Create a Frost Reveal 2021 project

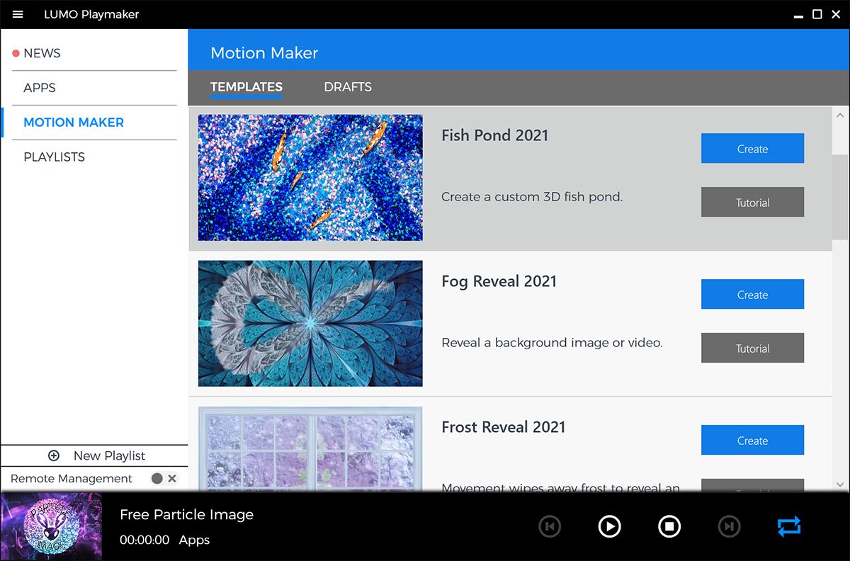[x=752, y=441]
